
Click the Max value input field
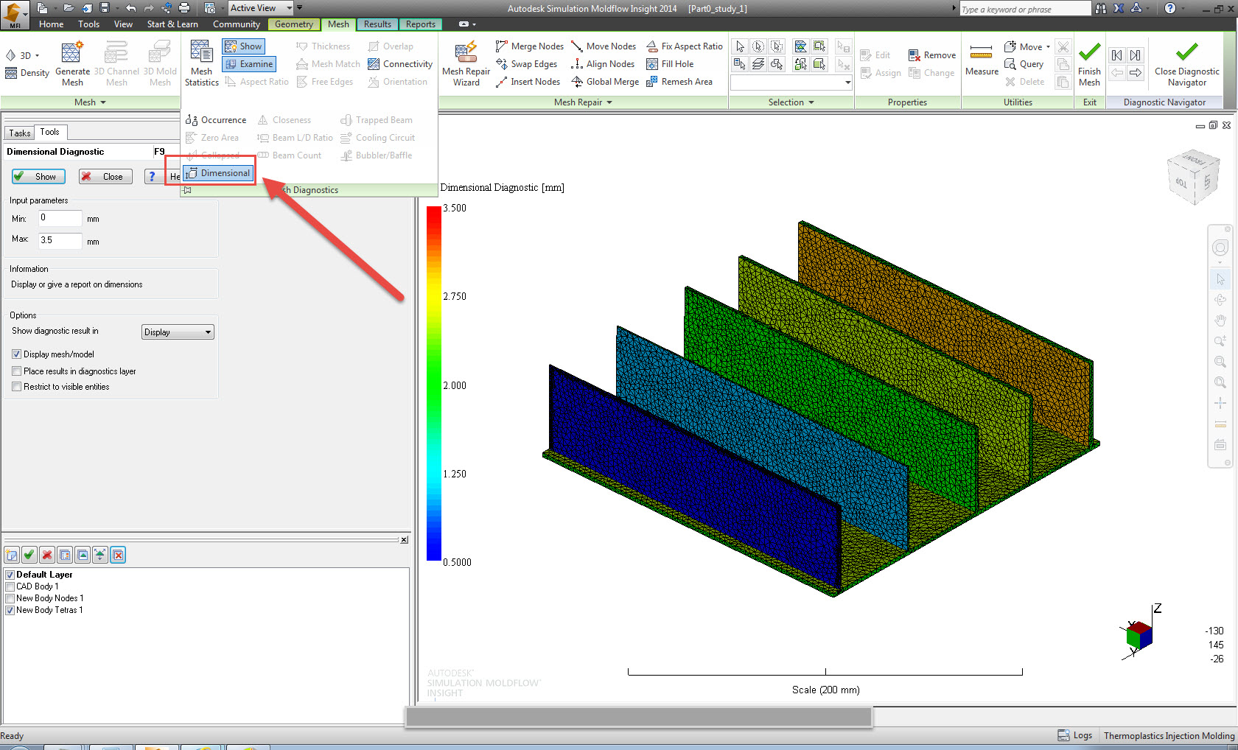(60, 240)
